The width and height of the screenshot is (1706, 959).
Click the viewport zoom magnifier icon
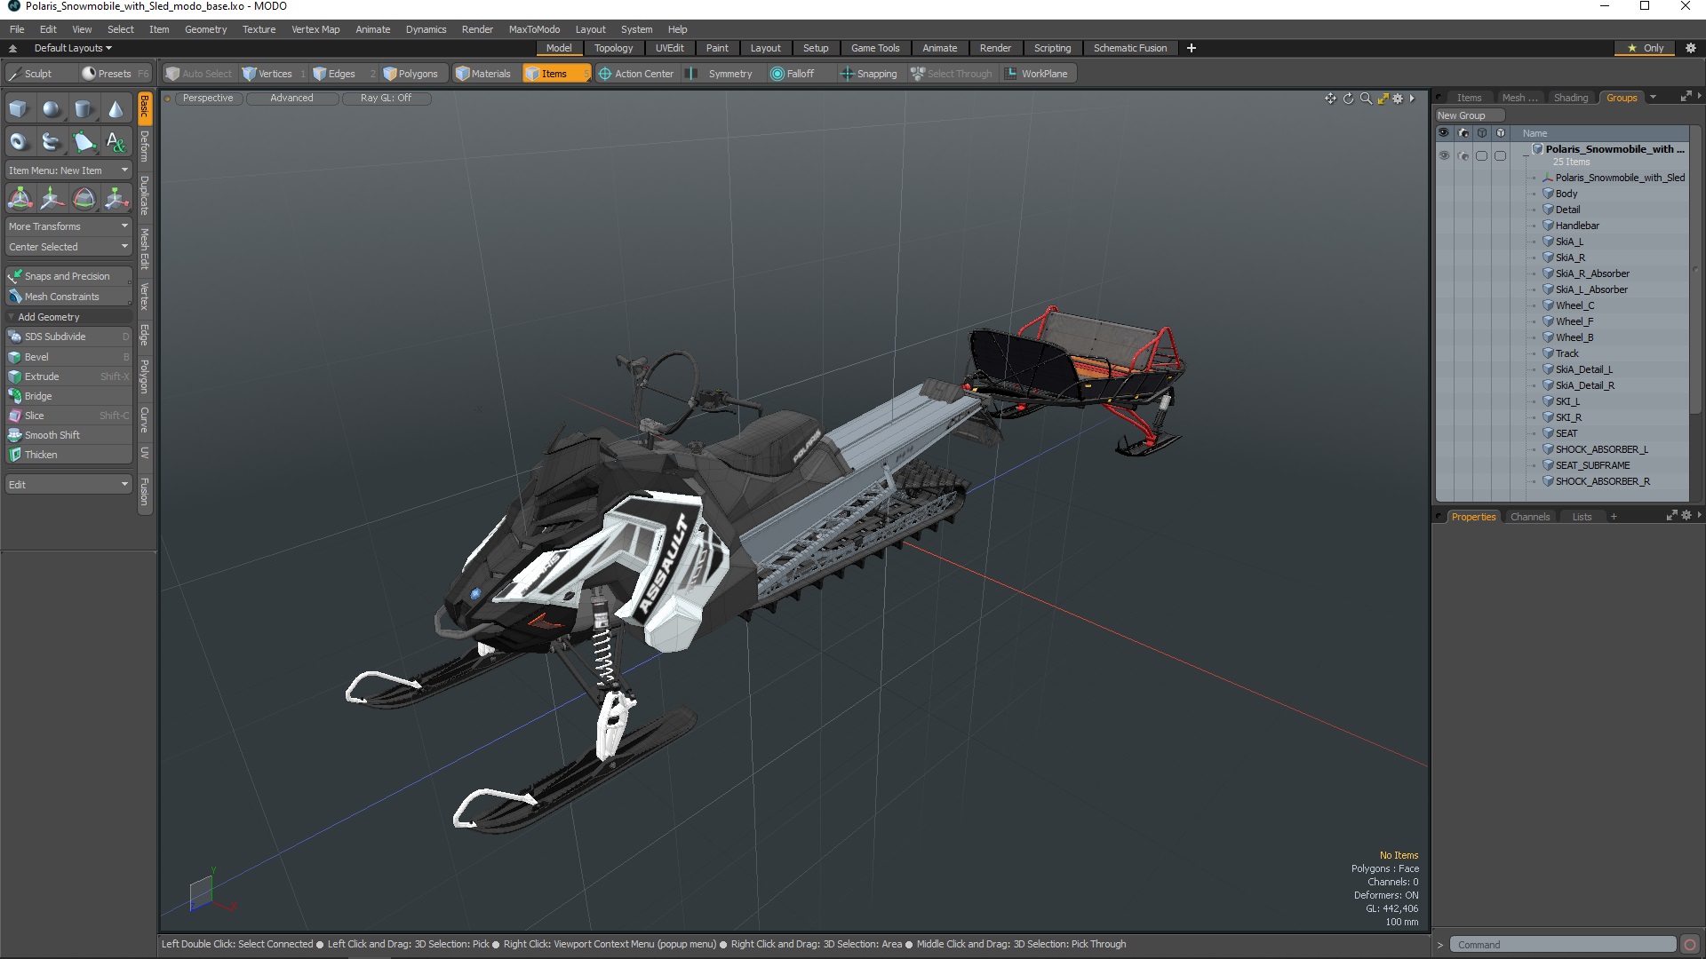(x=1366, y=99)
